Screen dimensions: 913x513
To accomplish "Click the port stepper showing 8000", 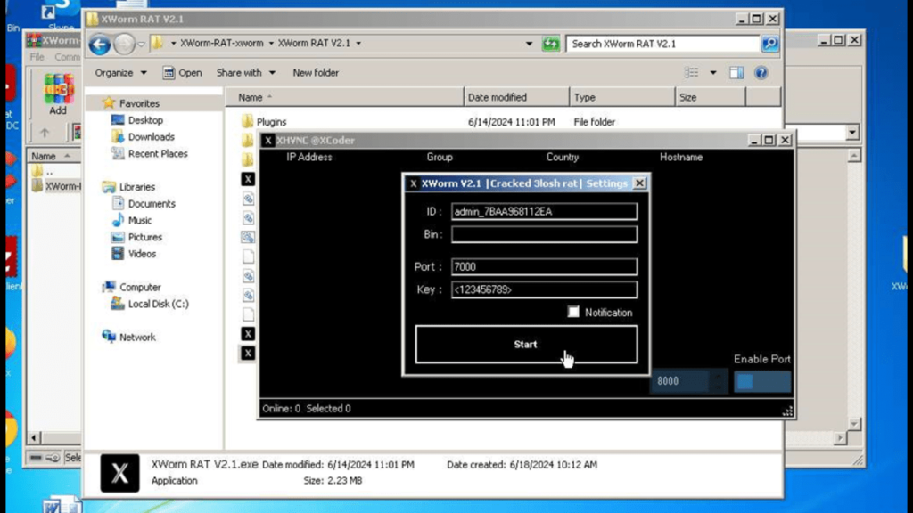I will point(688,381).
